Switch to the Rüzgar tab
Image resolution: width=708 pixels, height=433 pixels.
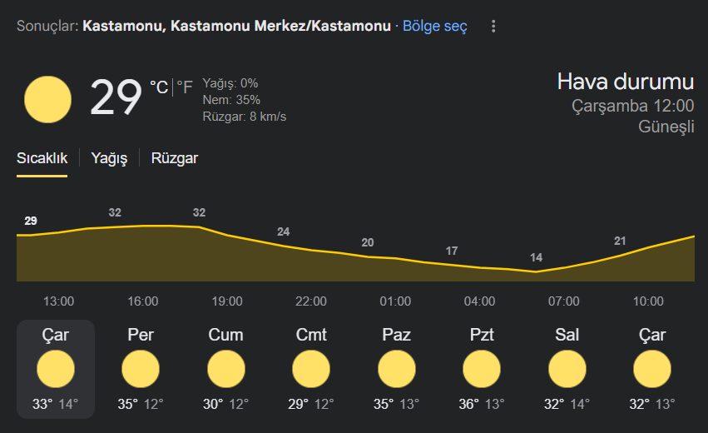click(x=174, y=158)
